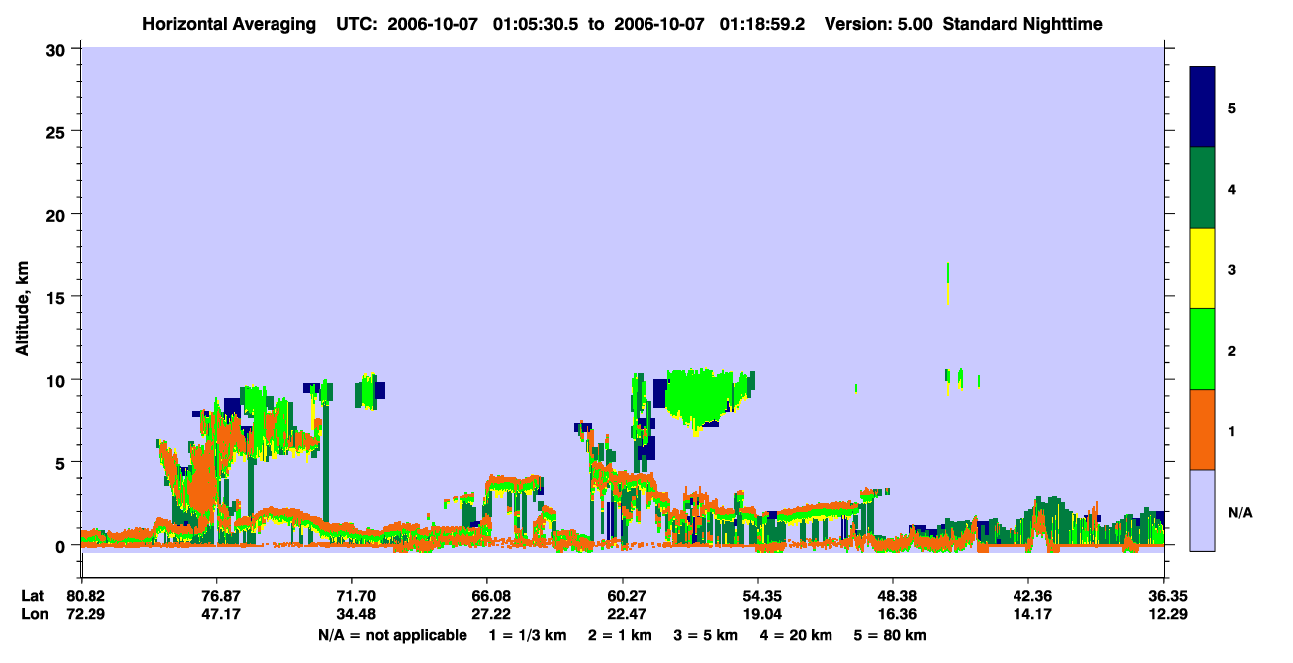Viewport: 1293px width, 663px height.
Task: Click the 'Lat' row label
Action: pos(33,596)
